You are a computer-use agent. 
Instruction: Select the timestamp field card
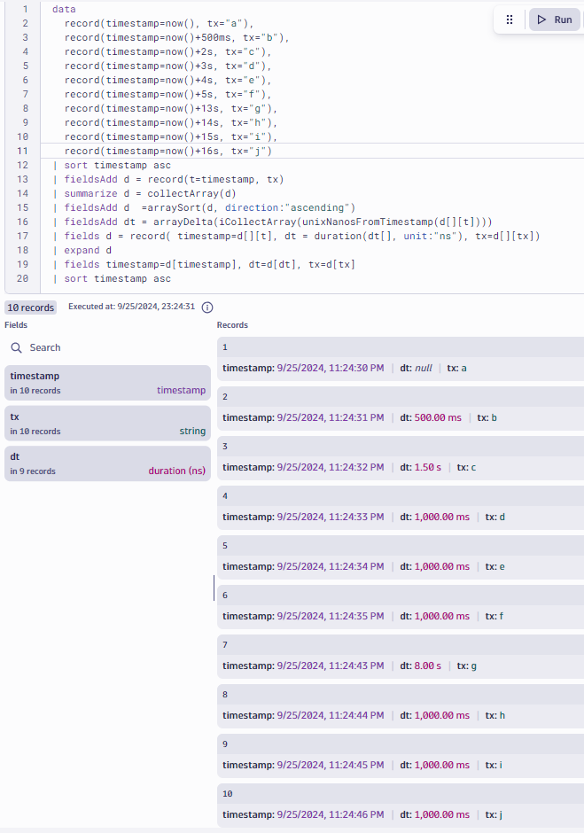pos(107,383)
